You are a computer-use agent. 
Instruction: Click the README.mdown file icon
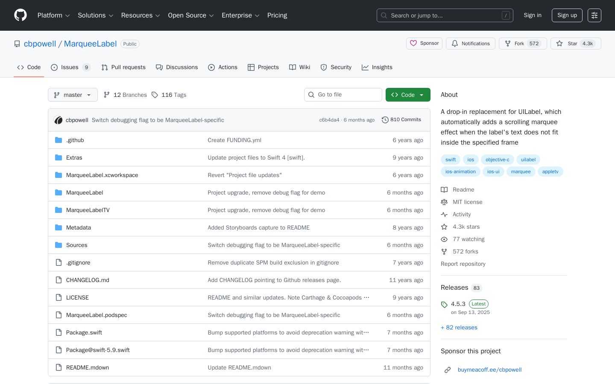coord(59,367)
